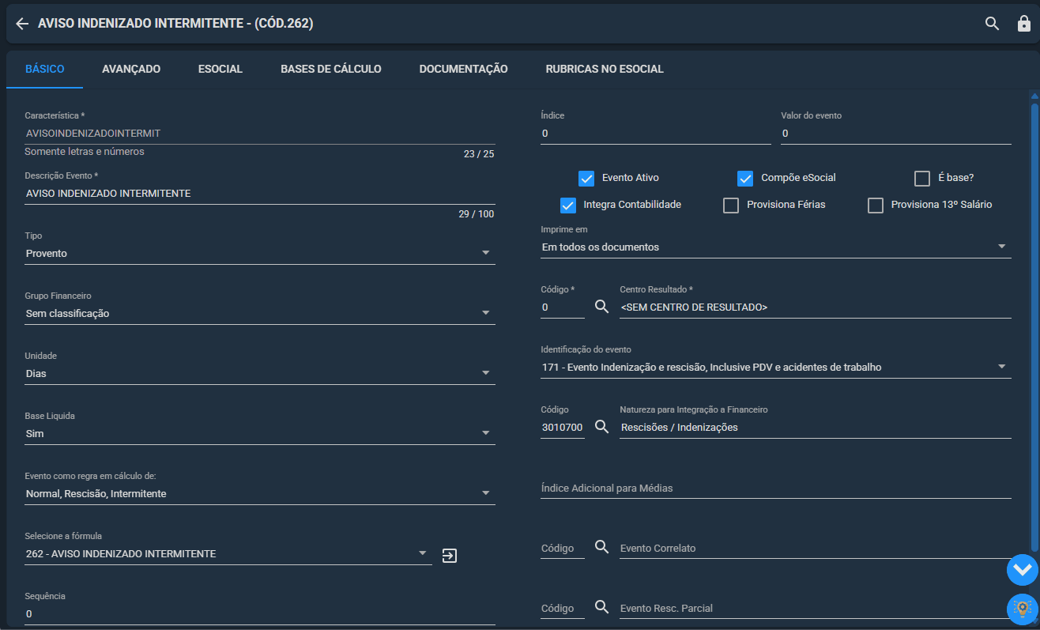Go to RUBRICAS NO ESOCIAL tab
1040x630 pixels.
605,69
